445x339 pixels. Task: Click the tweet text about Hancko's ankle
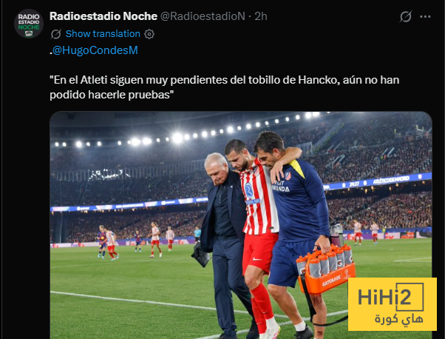pos(224,87)
